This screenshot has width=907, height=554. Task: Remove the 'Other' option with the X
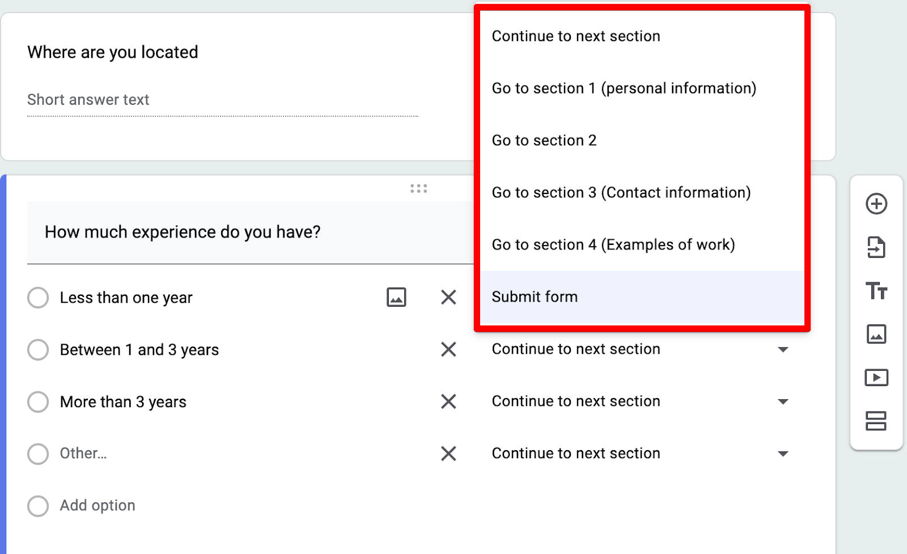(x=448, y=454)
